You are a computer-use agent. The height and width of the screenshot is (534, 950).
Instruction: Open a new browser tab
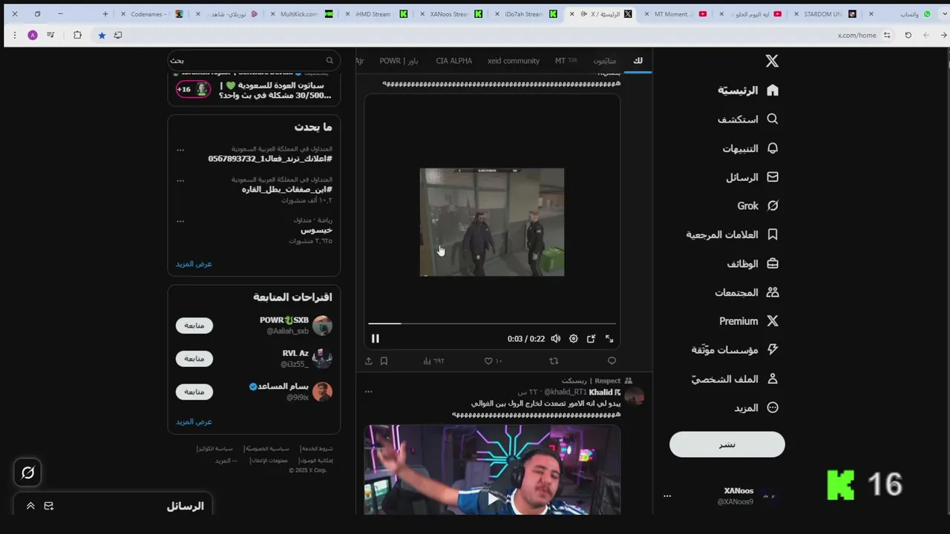[105, 14]
